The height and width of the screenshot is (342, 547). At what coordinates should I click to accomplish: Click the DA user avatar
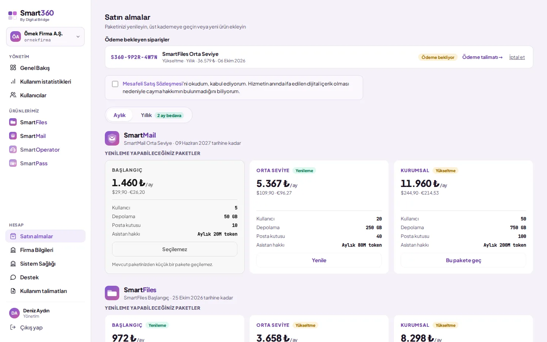click(x=14, y=313)
